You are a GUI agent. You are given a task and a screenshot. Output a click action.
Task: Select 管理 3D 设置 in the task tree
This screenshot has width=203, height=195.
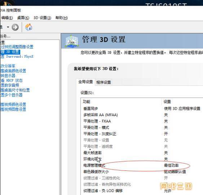click(10, 52)
